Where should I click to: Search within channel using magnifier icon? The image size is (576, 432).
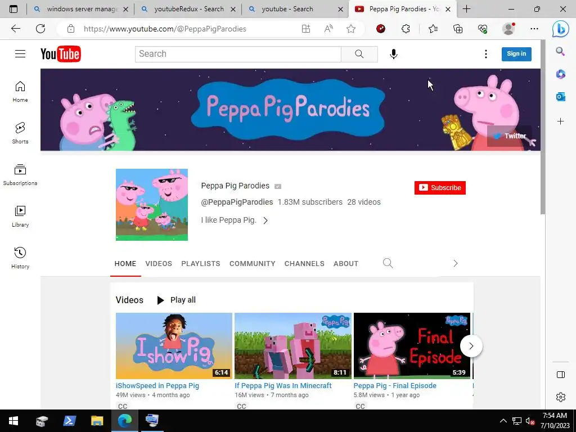click(388, 263)
